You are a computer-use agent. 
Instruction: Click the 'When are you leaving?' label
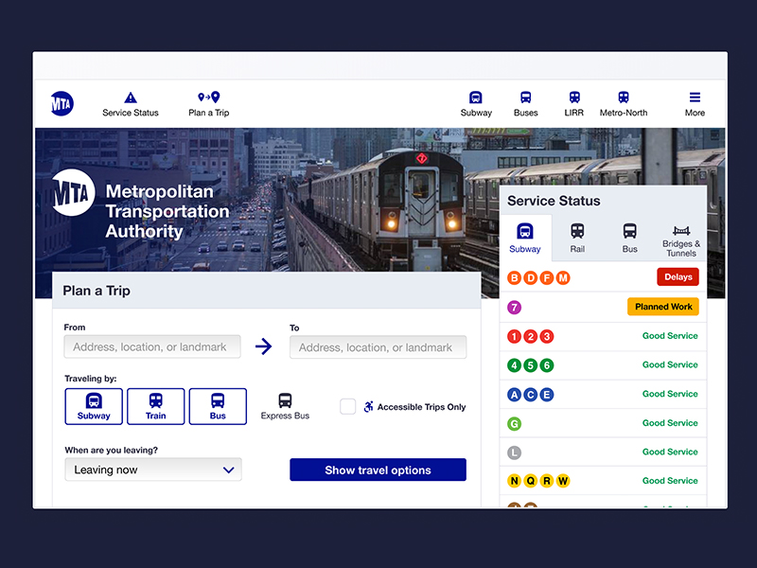click(112, 451)
